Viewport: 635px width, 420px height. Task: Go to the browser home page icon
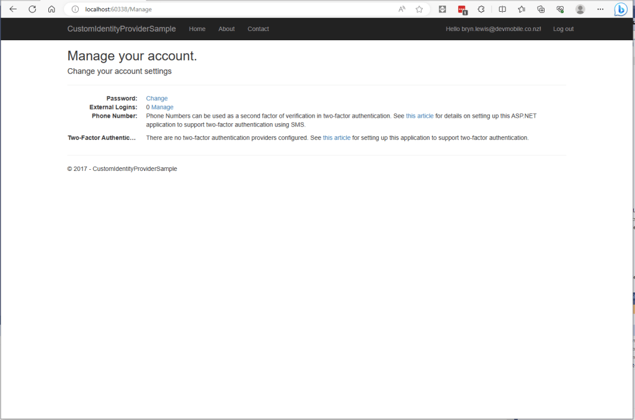(x=51, y=9)
